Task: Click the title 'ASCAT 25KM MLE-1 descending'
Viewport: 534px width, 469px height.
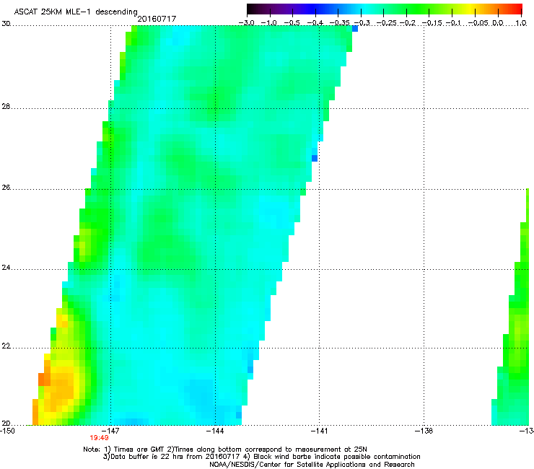Action: click(x=76, y=12)
